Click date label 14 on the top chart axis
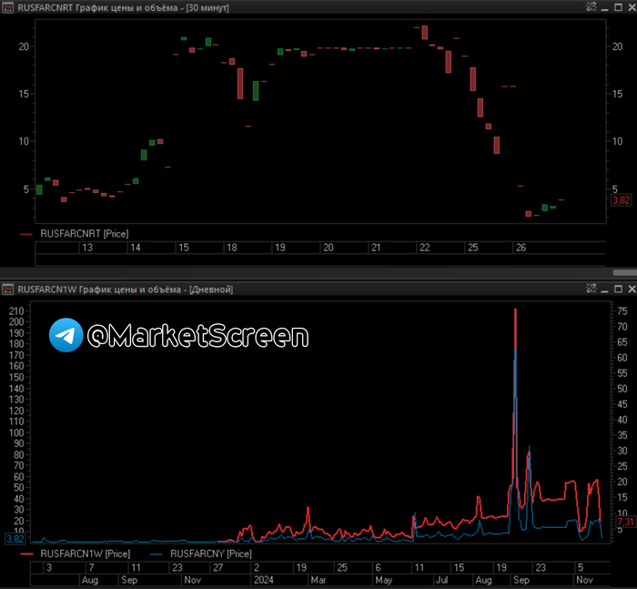Viewport: 637px width, 589px height. (x=136, y=248)
